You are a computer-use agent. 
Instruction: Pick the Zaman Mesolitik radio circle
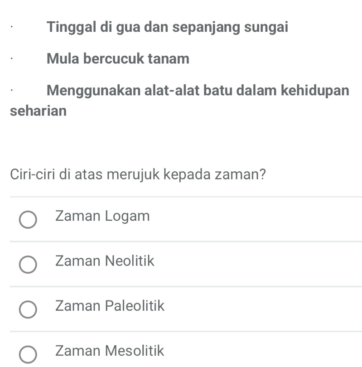28,353
